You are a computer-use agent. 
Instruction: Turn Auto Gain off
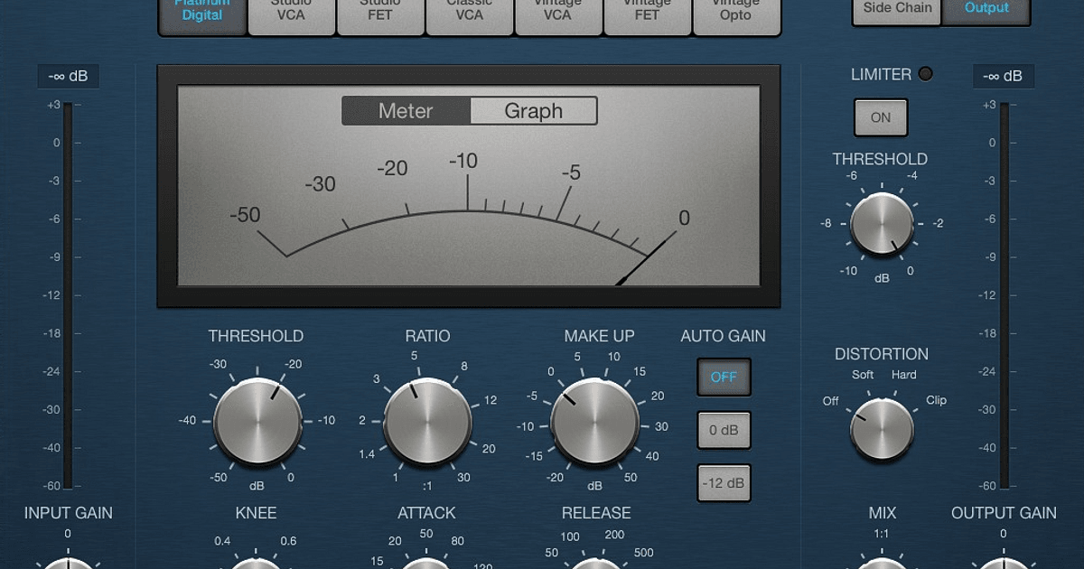(x=724, y=378)
